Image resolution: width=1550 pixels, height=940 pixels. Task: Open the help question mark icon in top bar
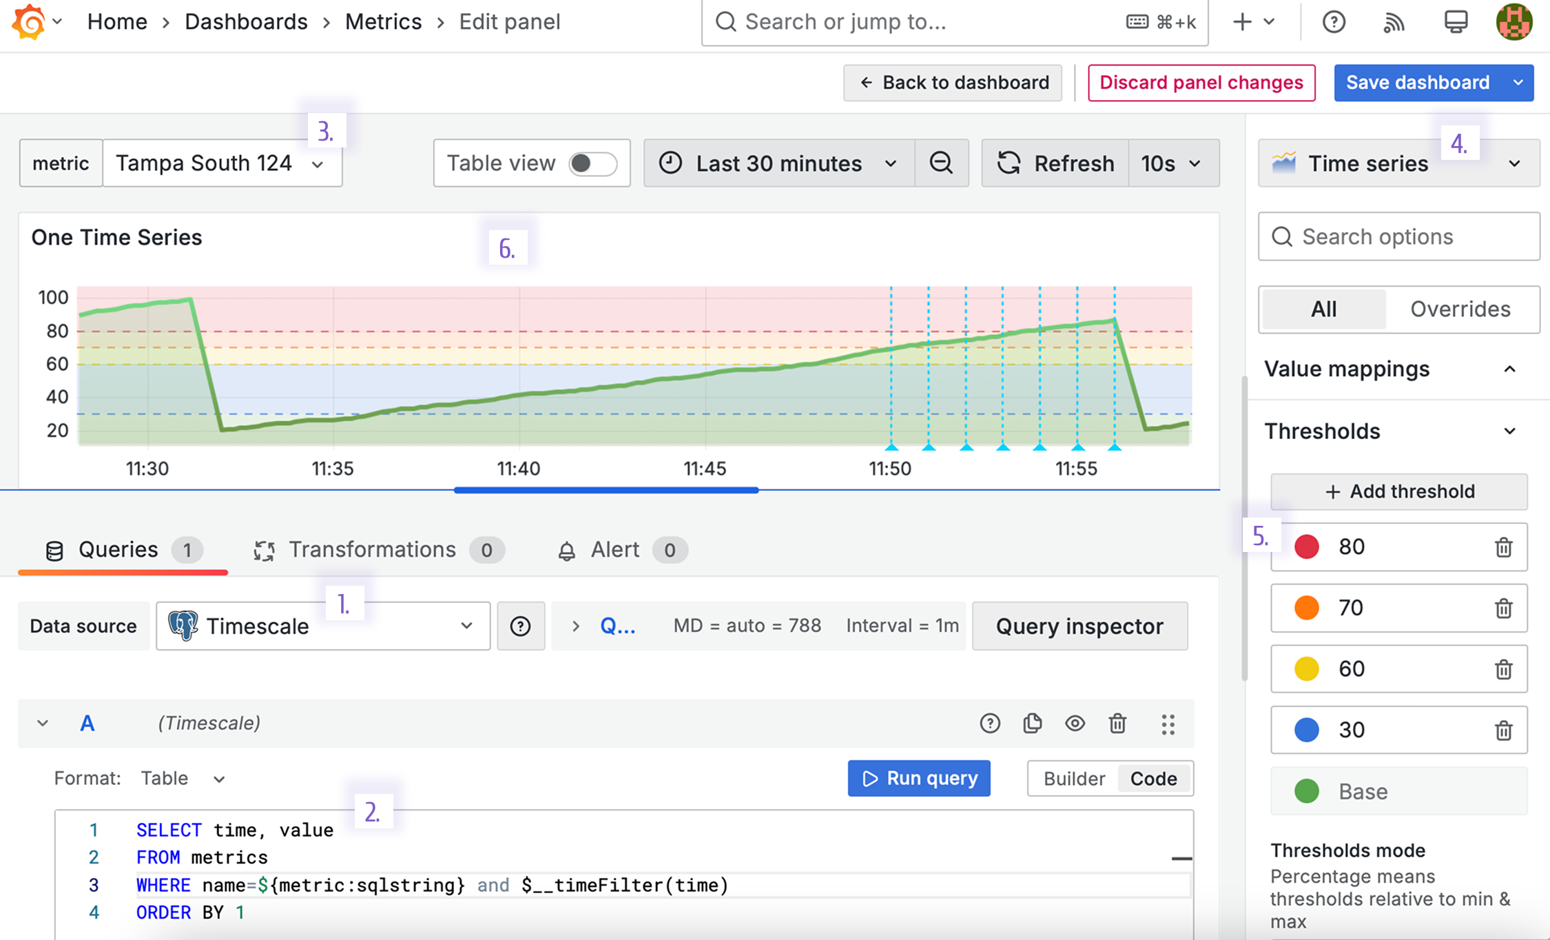(x=1334, y=22)
